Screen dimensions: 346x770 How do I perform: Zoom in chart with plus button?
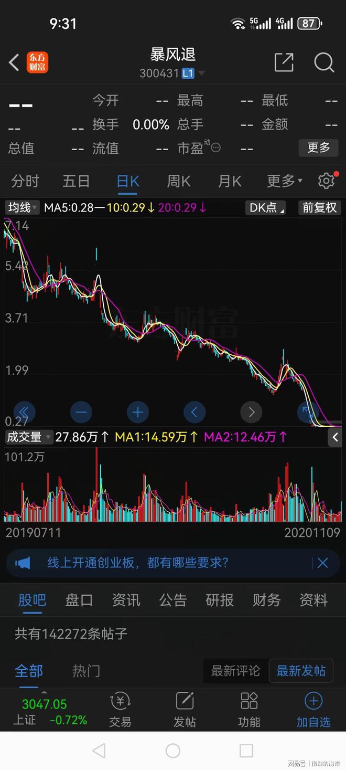point(137,412)
